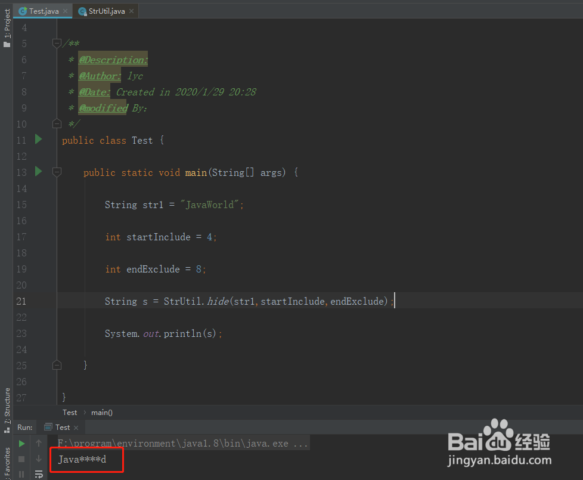Viewport: 583px width, 480px height.
Task: Click the StrUtil class reference on line 21
Action: (182, 301)
